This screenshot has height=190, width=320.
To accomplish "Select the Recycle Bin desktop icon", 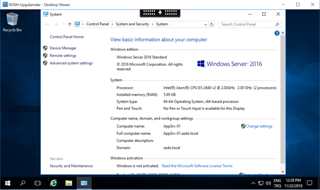I will 12,22.
